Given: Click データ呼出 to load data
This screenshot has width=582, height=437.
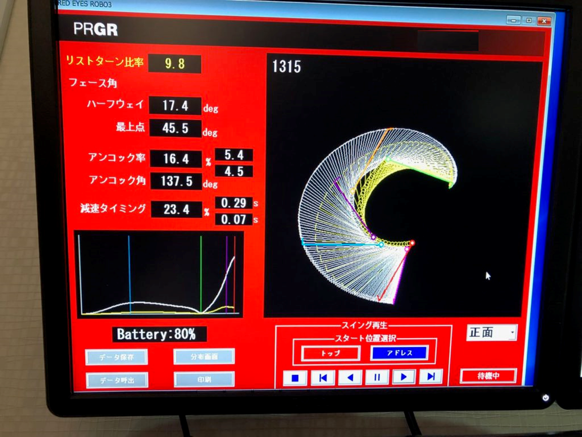Looking at the screenshot, I should [117, 380].
